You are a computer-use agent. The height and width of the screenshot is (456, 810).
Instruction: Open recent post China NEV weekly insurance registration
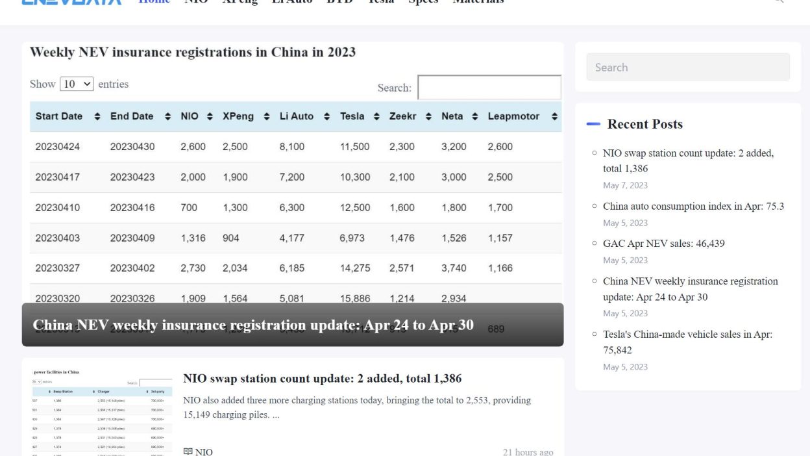pyautogui.click(x=690, y=289)
